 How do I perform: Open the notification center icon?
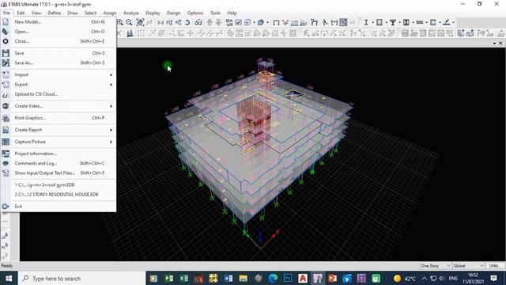click(493, 278)
